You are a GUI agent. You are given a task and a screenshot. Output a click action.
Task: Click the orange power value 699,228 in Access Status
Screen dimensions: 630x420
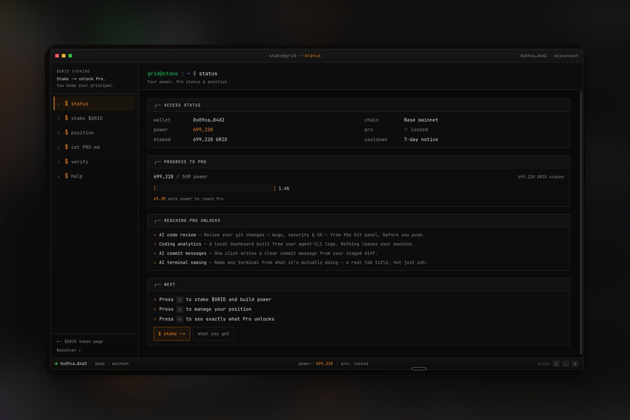tap(203, 130)
